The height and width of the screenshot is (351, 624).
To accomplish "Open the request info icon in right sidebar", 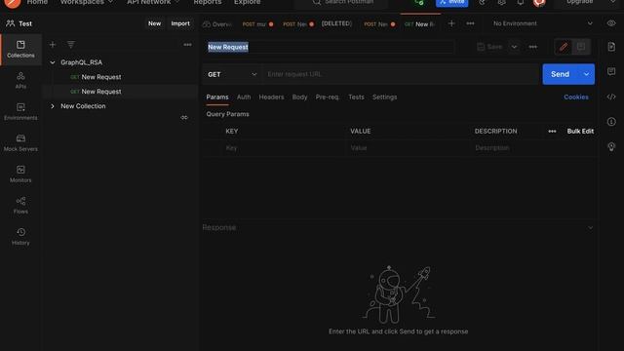I will (x=611, y=122).
